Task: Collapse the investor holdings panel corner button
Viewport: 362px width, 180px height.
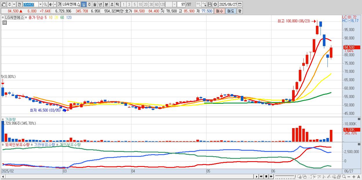Action: click(x=359, y=144)
